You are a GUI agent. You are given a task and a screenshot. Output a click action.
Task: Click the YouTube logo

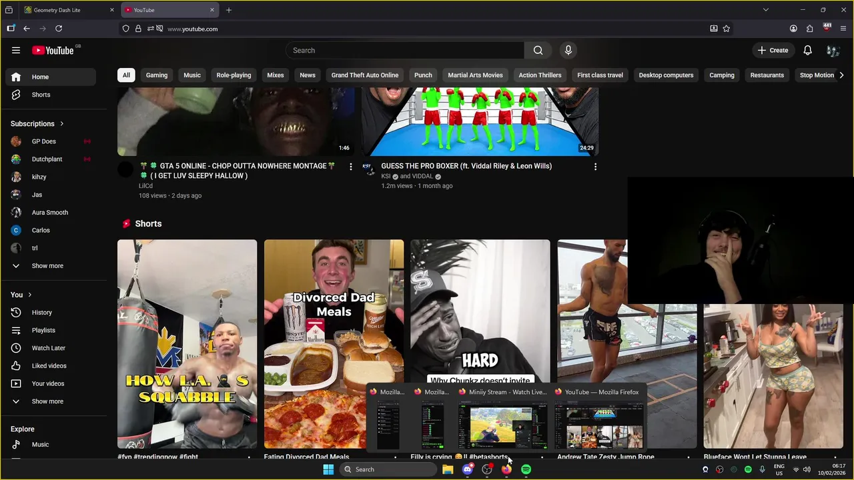(53, 50)
